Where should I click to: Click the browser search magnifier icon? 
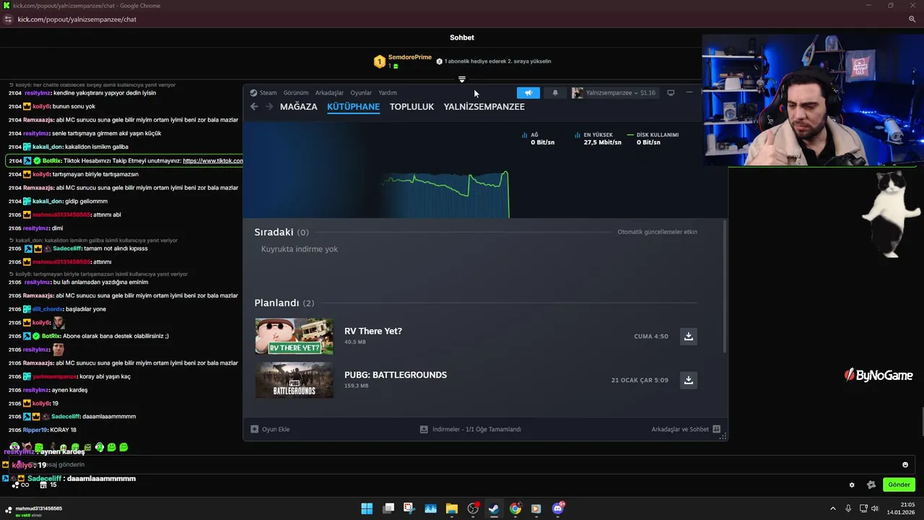click(x=912, y=19)
